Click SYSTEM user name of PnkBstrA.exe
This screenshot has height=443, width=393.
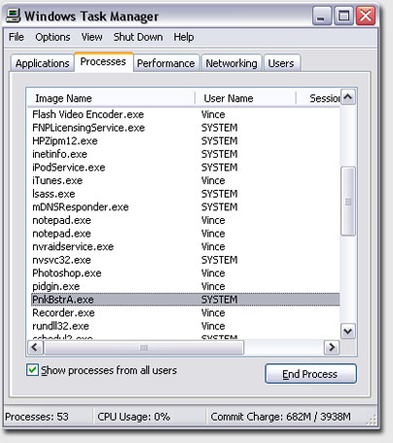coord(220,300)
